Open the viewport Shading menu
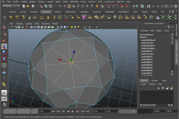This screenshot has width=179, height=119. coord(19,24)
